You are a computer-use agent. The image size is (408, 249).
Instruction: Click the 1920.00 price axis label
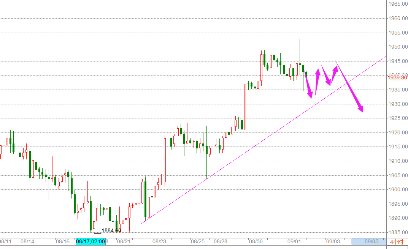(398, 132)
